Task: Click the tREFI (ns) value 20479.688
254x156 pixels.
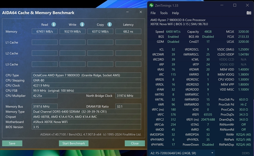Action: [x=208, y=120]
